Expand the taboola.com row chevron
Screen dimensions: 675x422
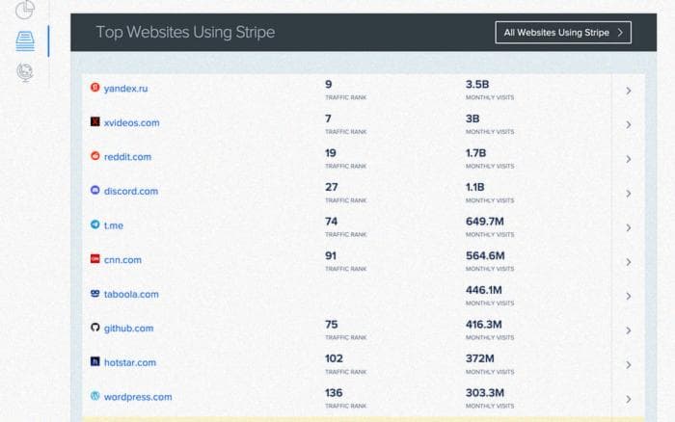(629, 297)
